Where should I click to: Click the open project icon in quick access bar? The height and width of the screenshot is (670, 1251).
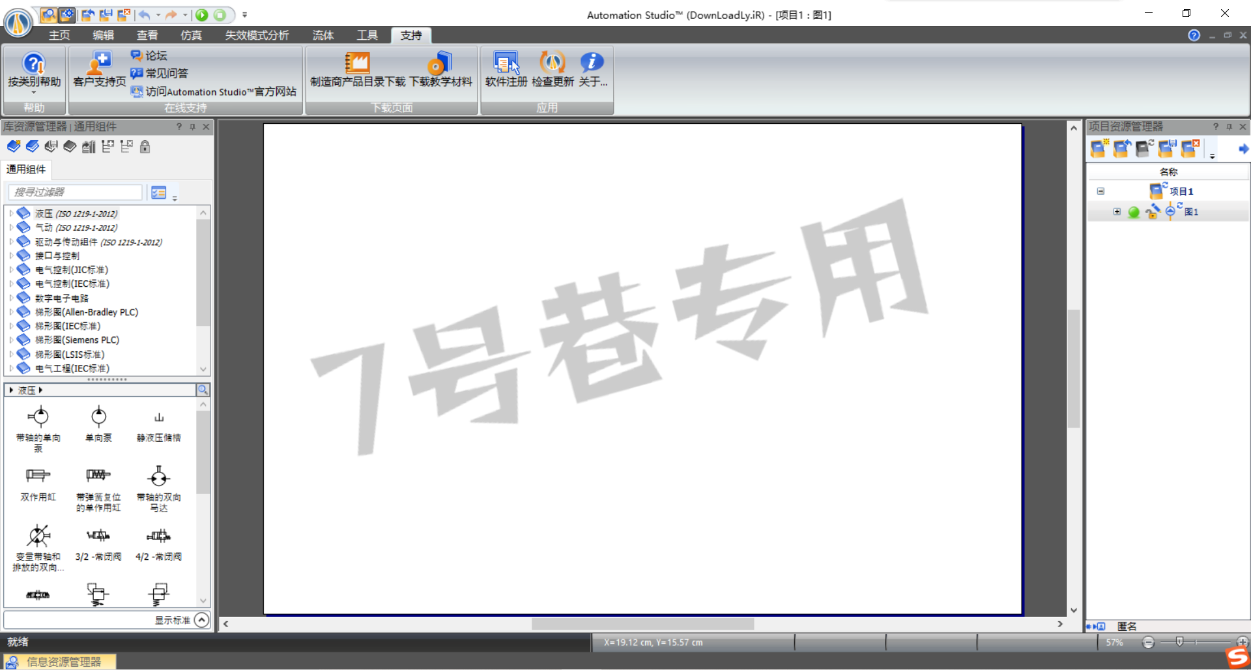88,14
